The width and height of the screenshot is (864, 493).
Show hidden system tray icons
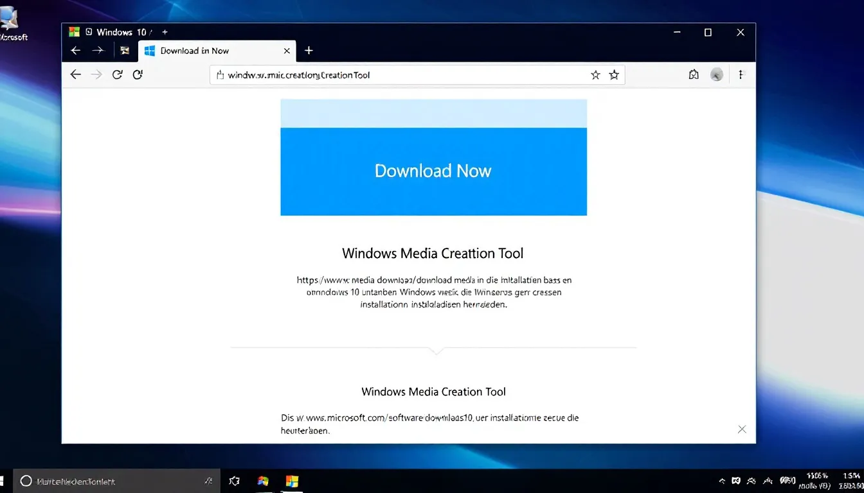(722, 481)
